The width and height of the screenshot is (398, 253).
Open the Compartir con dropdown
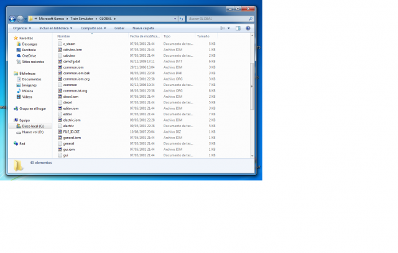93,28
